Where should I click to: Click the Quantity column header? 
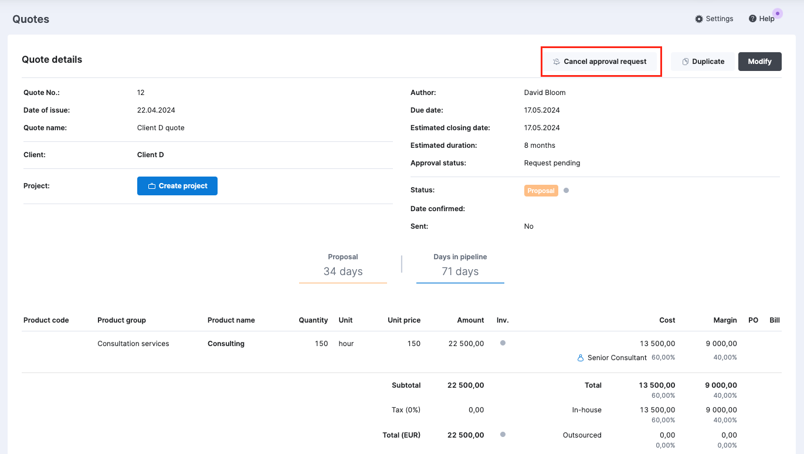pos(313,320)
